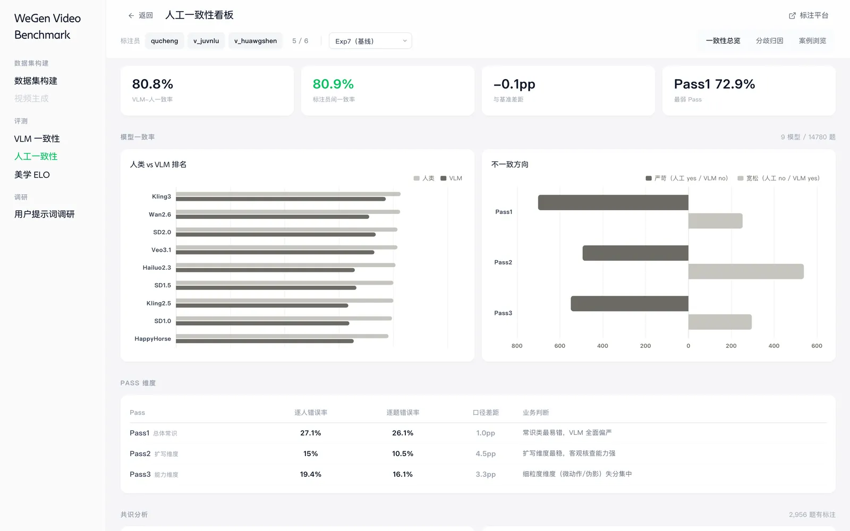This screenshot has width=850, height=531.
Task: Click the Wan2.6 label in ranking chart
Action: click(160, 215)
